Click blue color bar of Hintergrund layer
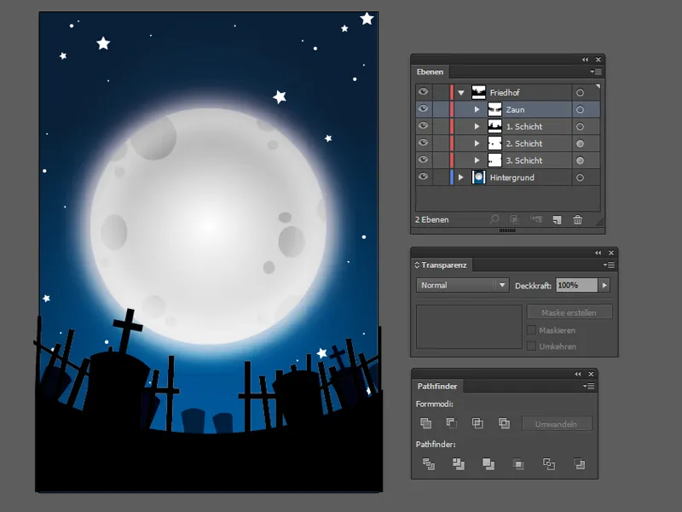 (452, 177)
